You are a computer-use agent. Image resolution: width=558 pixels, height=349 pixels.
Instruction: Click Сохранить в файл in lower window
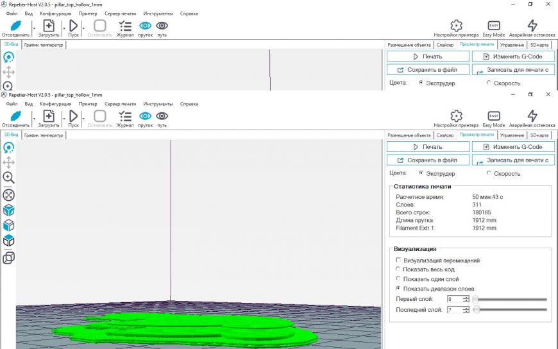[x=428, y=160]
